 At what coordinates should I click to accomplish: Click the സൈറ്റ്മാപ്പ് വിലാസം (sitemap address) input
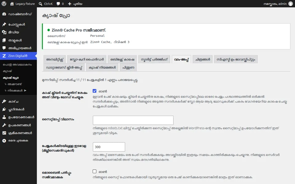click(133, 120)
